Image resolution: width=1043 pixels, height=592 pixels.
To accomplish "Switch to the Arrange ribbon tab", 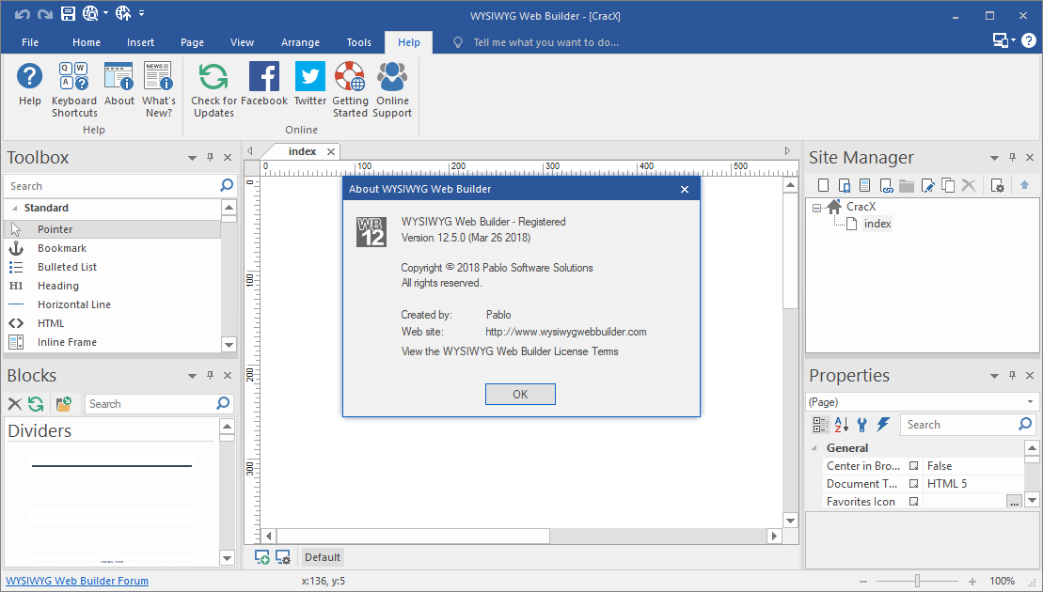I will [x=300, y=42].
